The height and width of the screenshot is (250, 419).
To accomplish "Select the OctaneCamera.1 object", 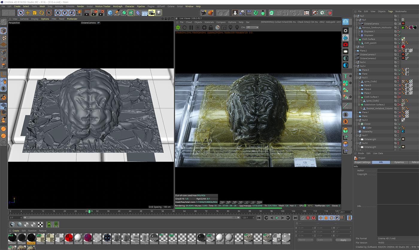I will click(368, 54).
